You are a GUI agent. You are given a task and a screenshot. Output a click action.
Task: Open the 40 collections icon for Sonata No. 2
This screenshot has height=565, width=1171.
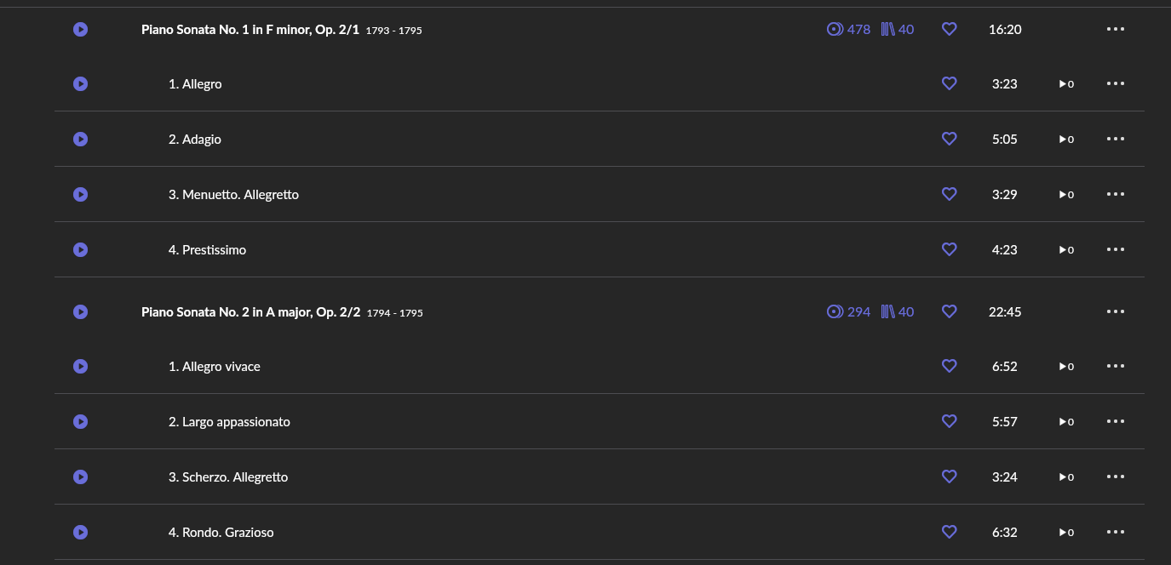point(898,312)
